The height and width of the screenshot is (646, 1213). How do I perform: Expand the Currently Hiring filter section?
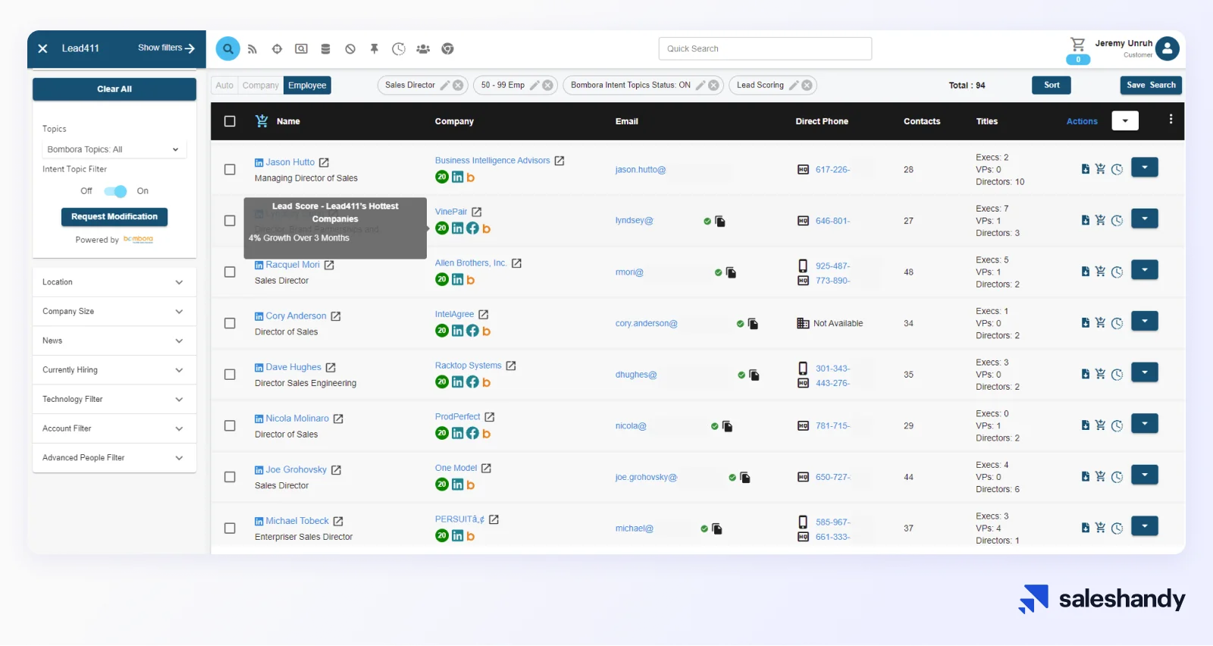tap(114, 370)
